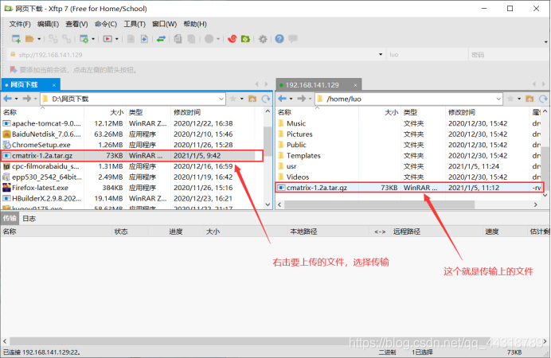551x358 pixels.
Task: Refresh the local pane
Action: click(x=266, y=99)
